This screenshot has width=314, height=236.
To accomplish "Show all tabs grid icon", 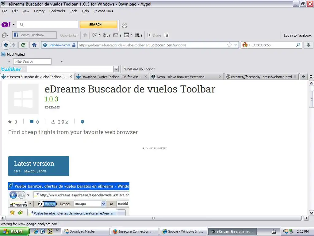I will 311,77.
